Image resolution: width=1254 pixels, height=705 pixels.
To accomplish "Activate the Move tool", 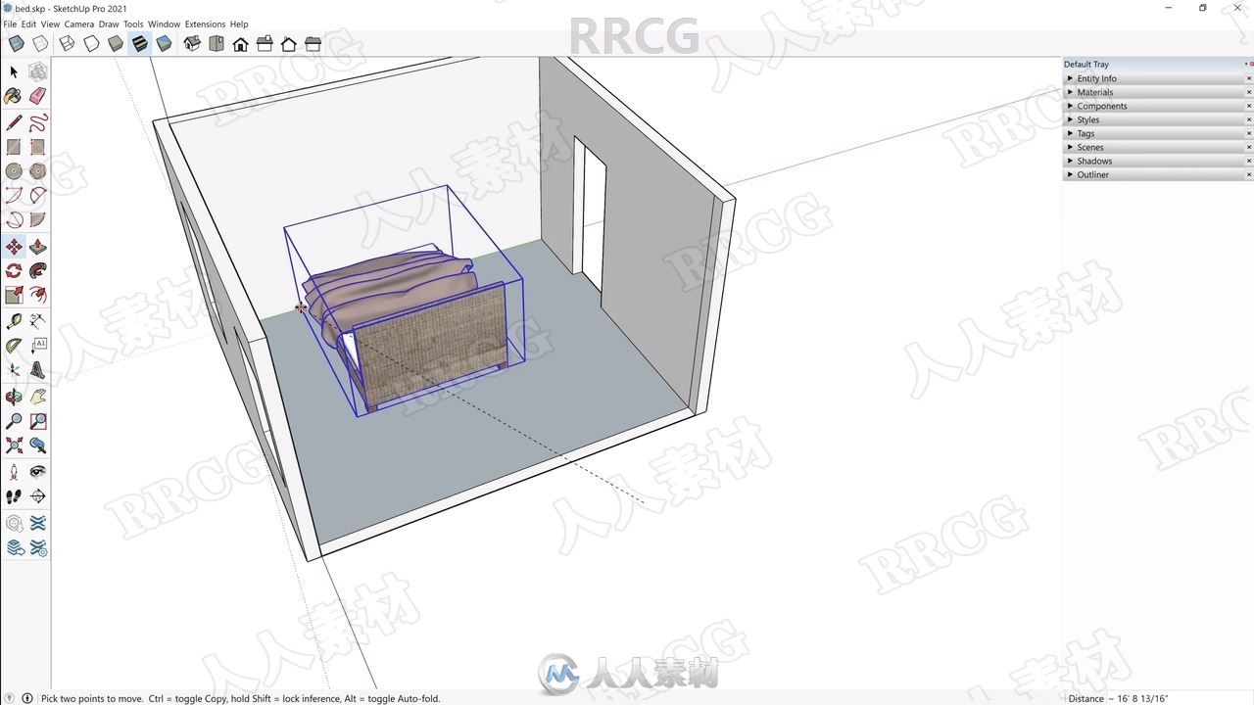I will click(14, 247).
